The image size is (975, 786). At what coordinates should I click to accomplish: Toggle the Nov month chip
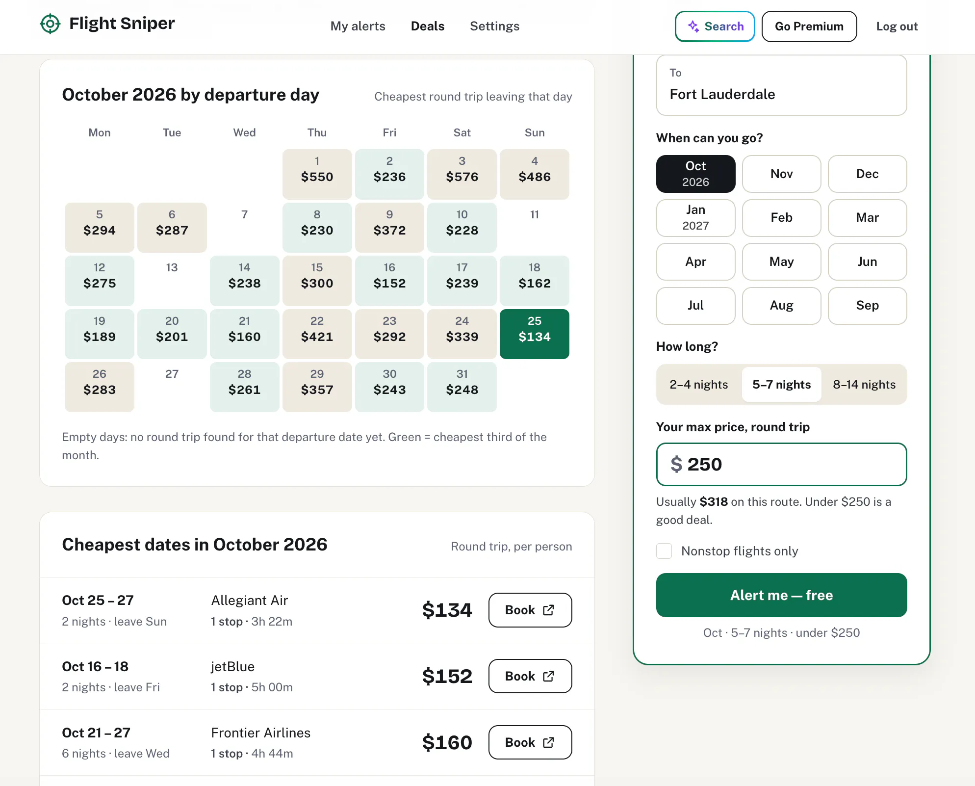click(781, 174)
